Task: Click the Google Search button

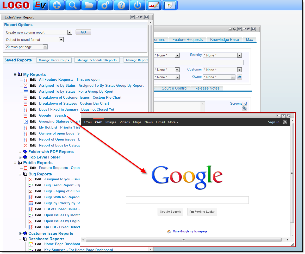Action: pyautogui.click(x=170, y=212)
